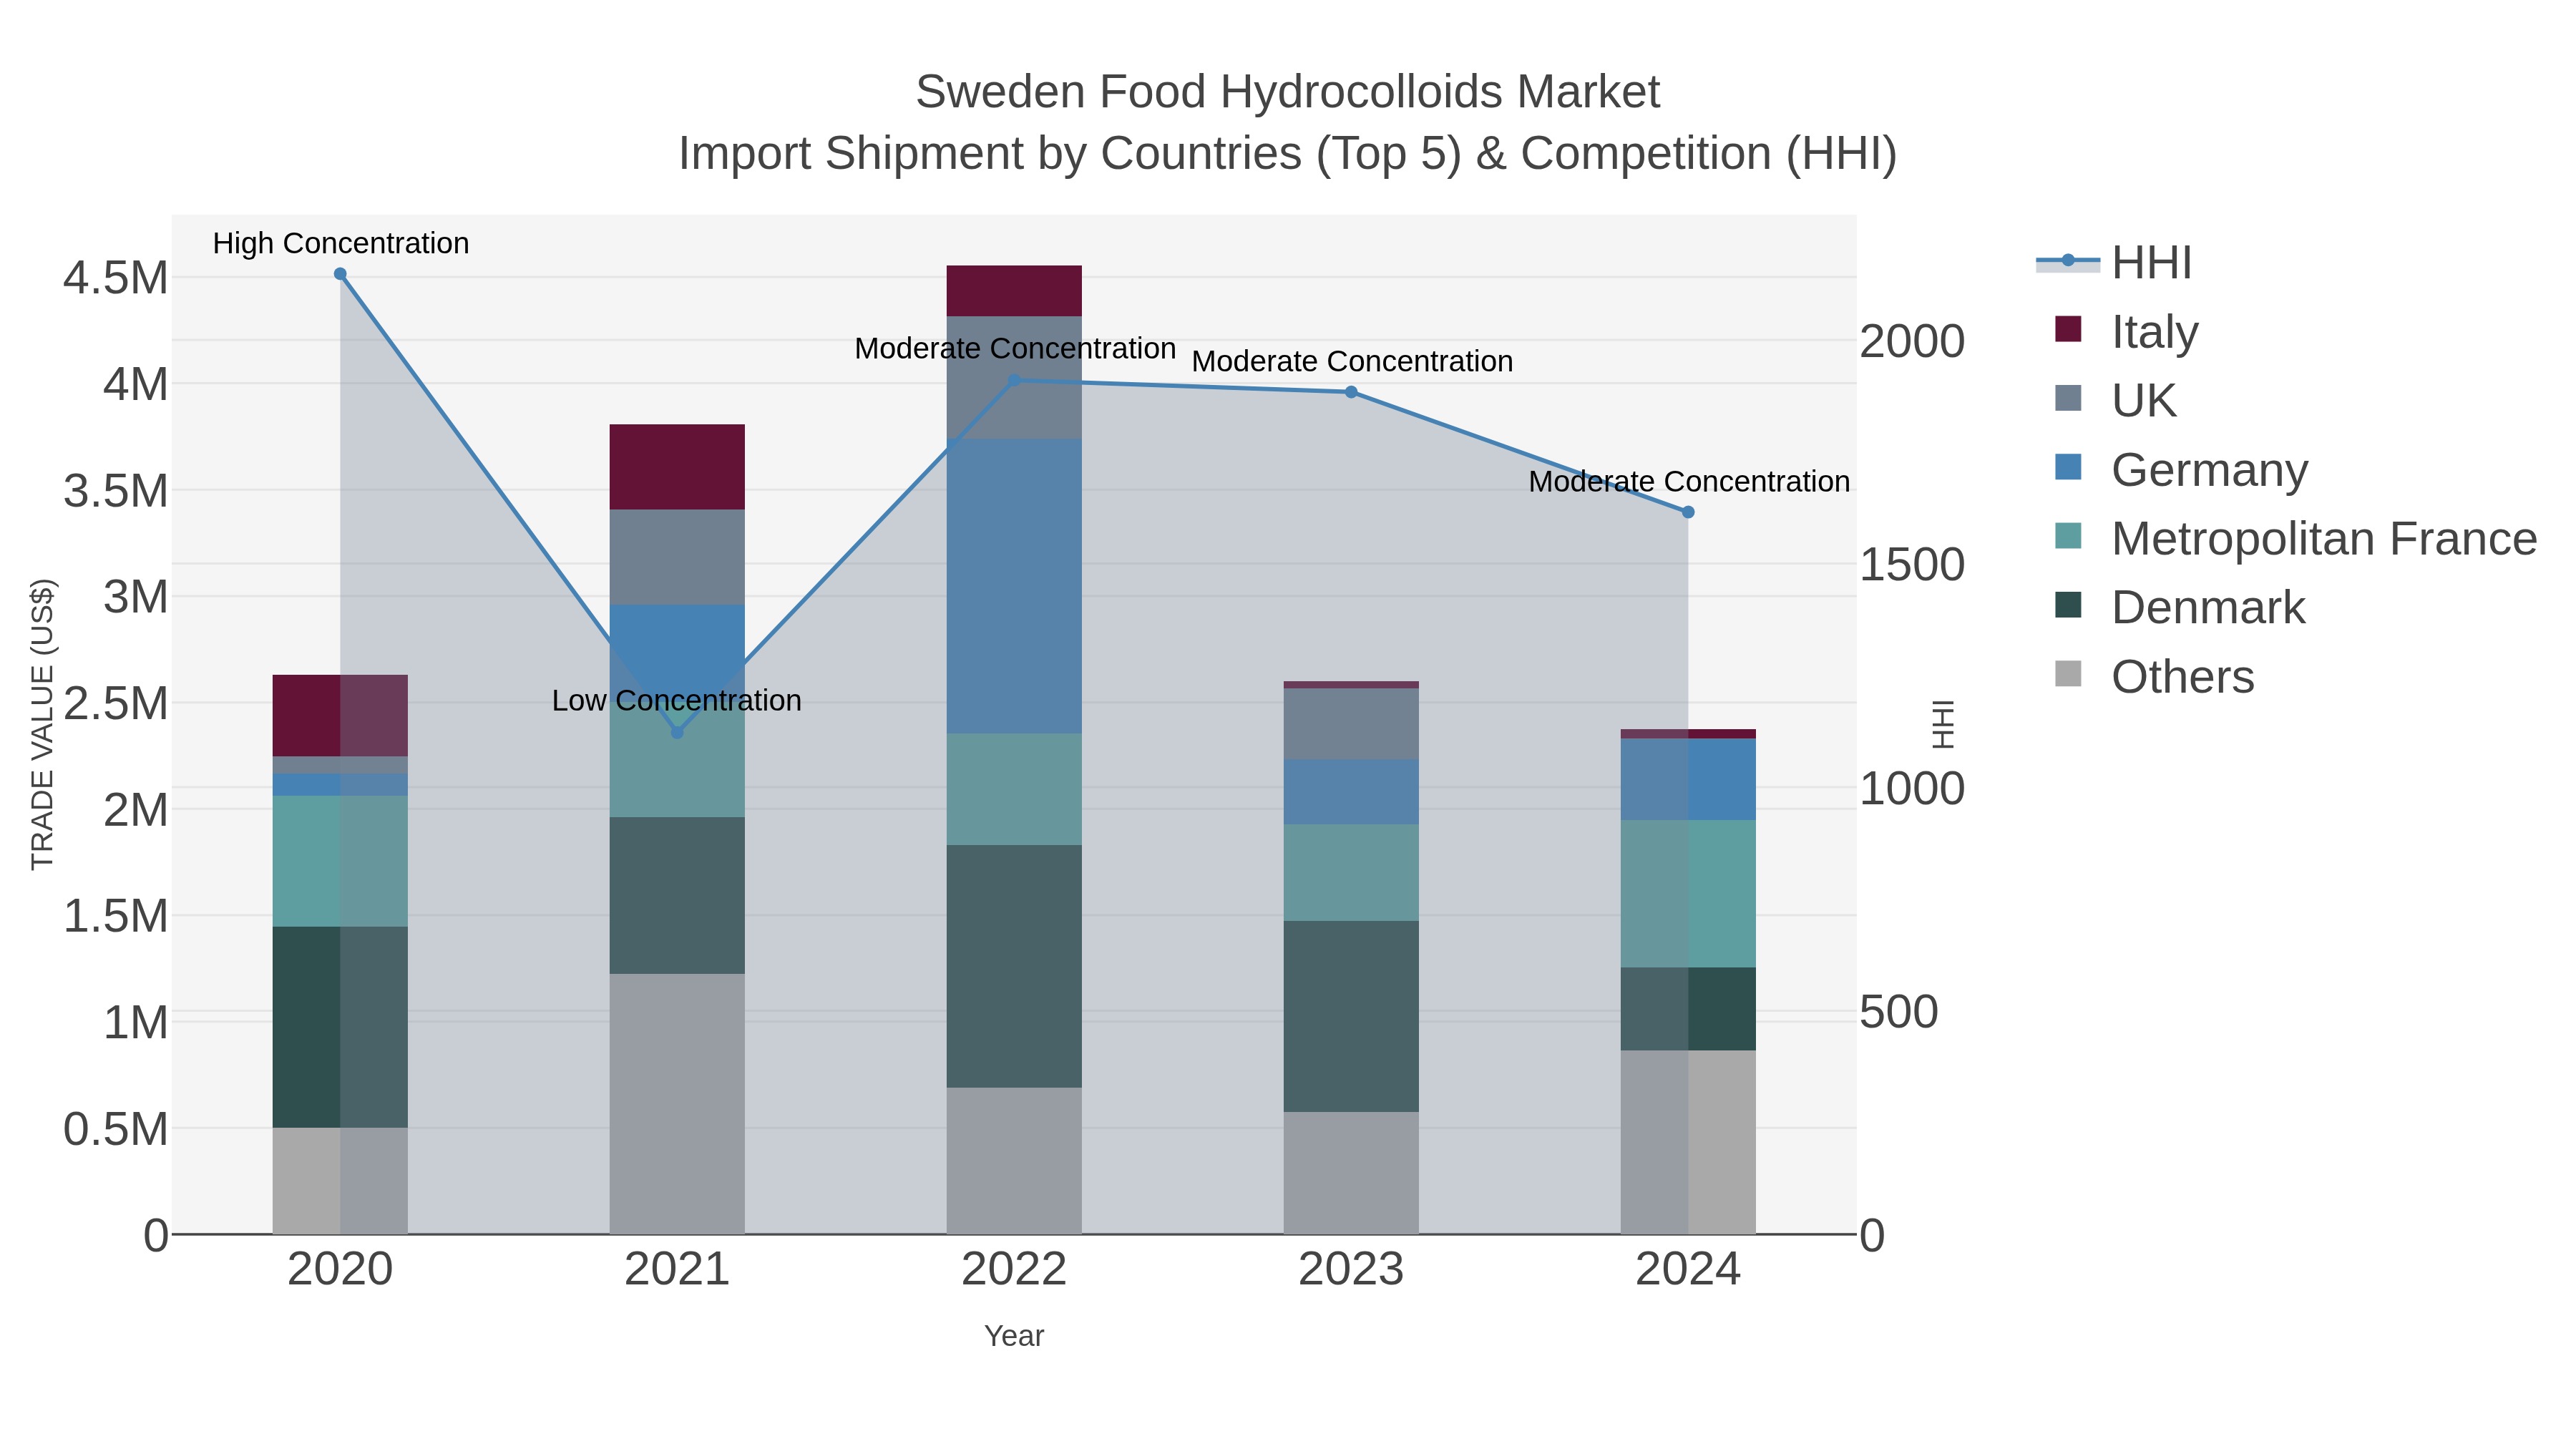The height and width of the screenshot is (1449, 2576).
Task: Click the UK slate legend swatch
Action: click(x=2068, y=398)
